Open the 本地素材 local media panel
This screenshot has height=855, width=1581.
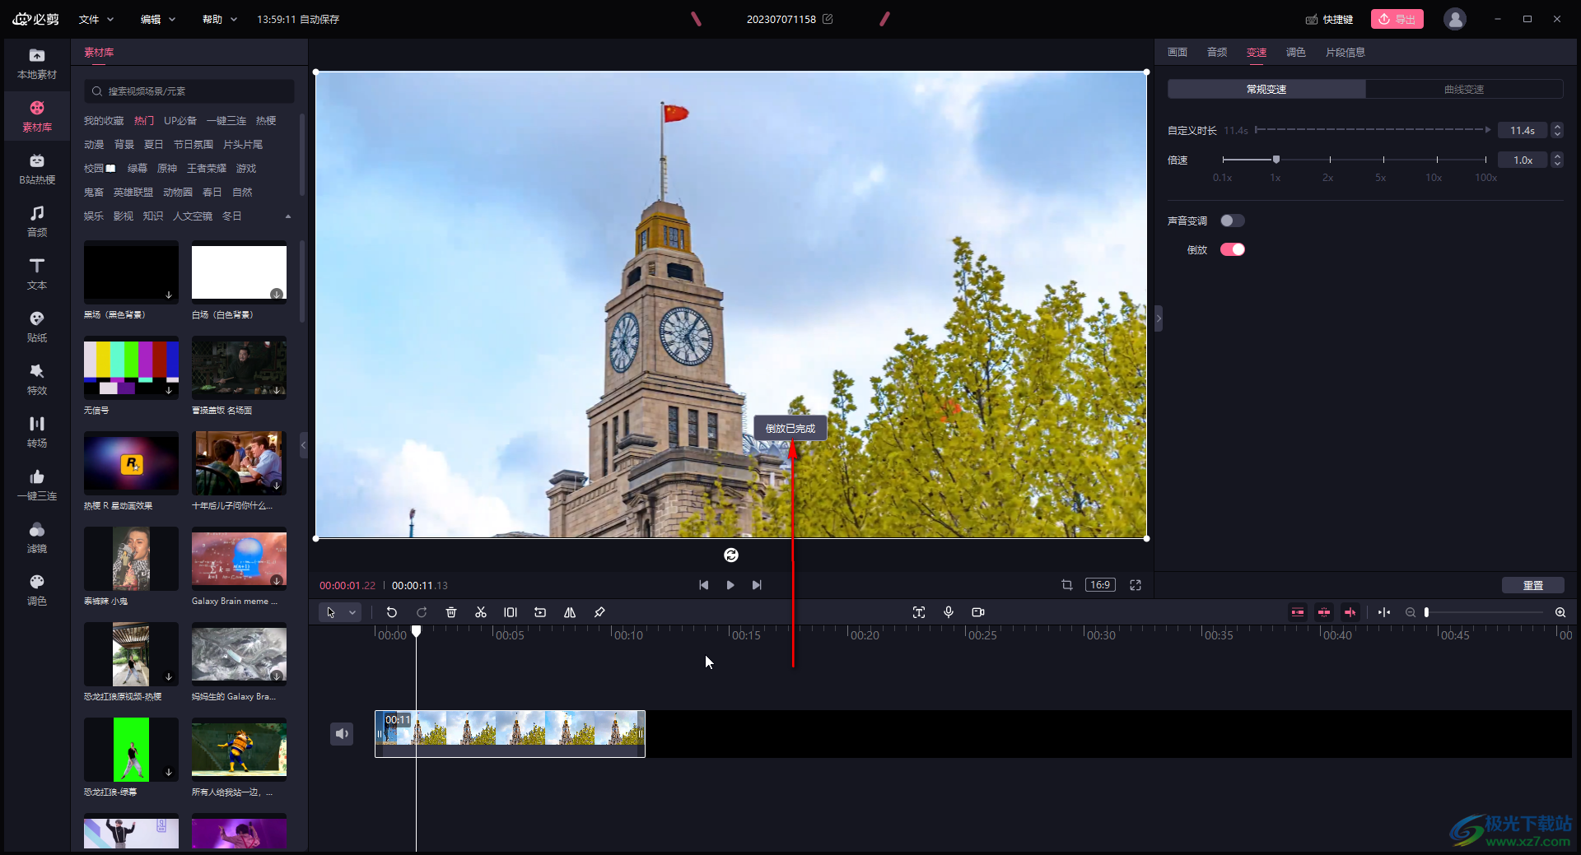point(37,64)
